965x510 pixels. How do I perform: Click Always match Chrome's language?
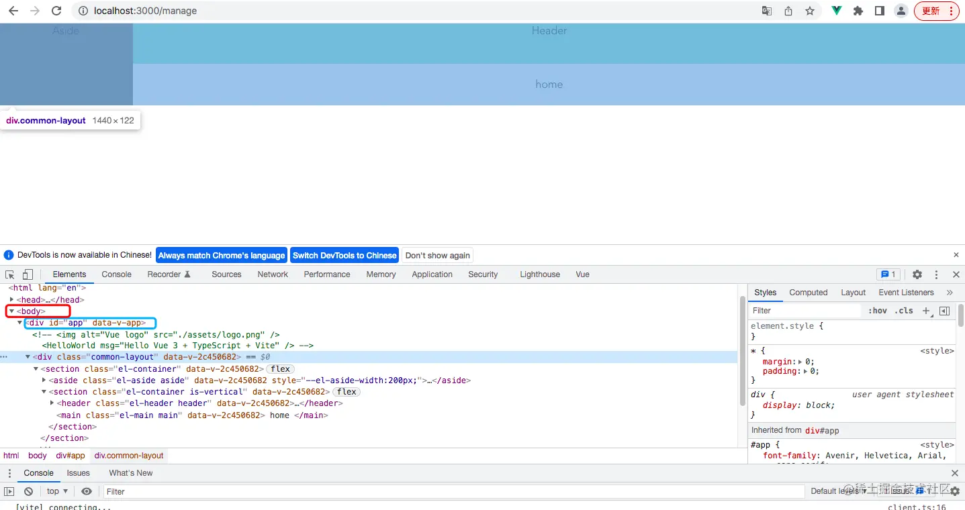222,255
